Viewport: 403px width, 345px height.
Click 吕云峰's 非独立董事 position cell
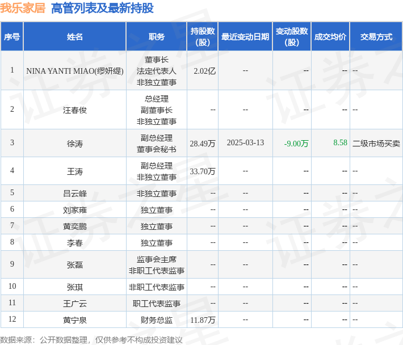(x=157, y=193)
